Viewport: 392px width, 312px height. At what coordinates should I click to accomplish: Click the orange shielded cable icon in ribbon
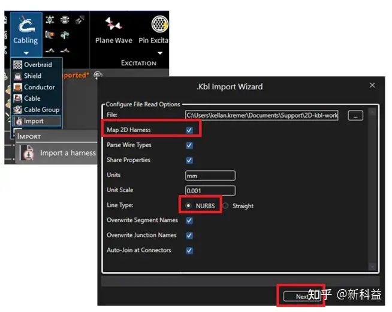[50, 35]
